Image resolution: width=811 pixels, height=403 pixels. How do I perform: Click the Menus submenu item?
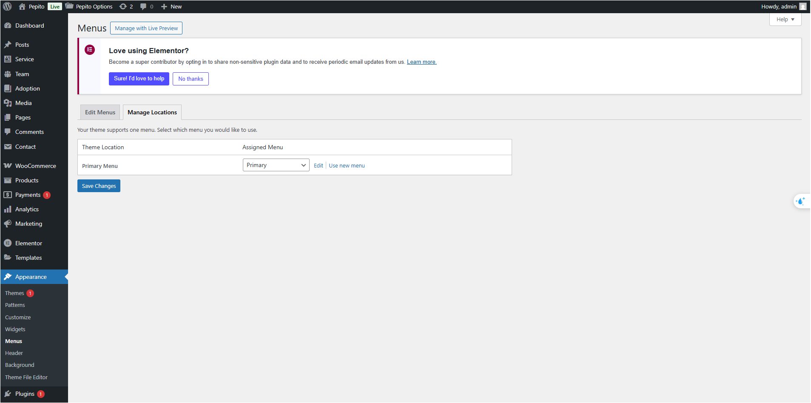(x=14, y=341)
